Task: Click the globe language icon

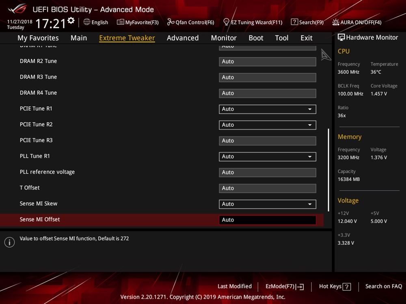Action: coord(87,22)
